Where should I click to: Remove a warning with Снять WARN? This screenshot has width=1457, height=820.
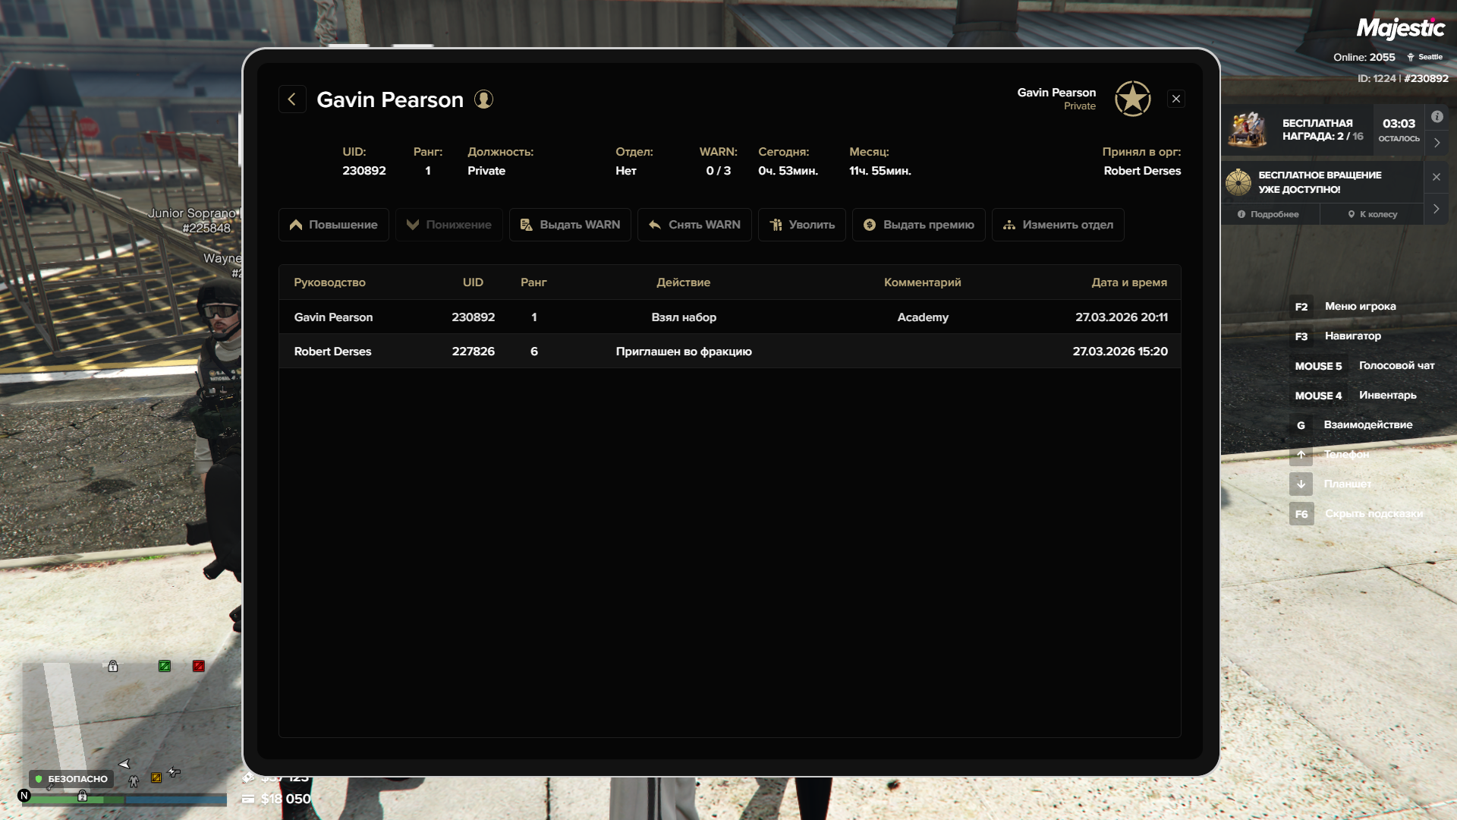tap(694, 225)
